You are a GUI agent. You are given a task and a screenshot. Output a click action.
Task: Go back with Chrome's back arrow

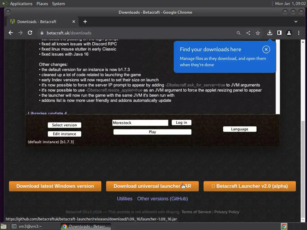pyautogui.click(x=11, y=33)
